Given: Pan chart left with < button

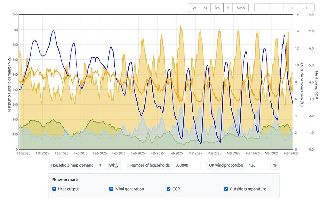Looking at the screenshot, I should (291, 8).
